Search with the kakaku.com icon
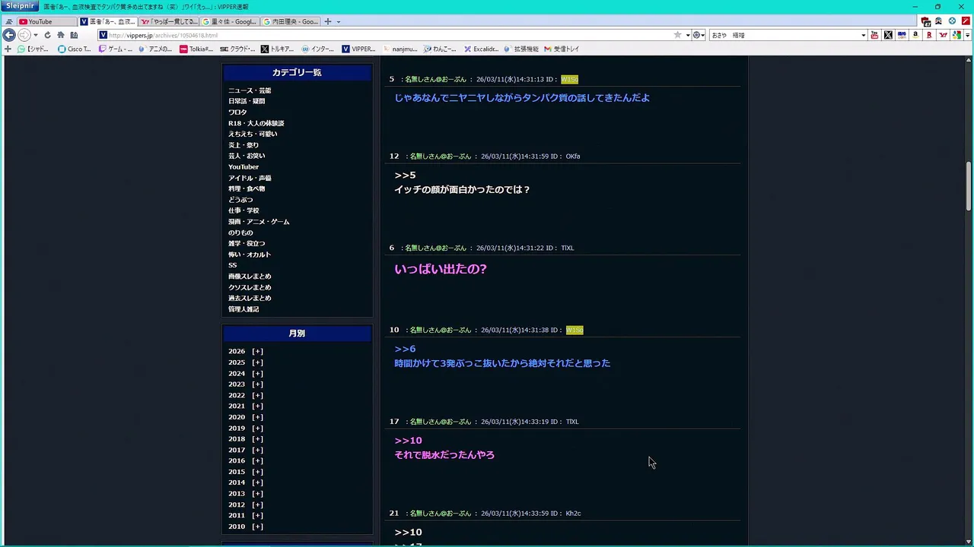Viewport: 974px width, 547px height. click(x=902, y=35)
